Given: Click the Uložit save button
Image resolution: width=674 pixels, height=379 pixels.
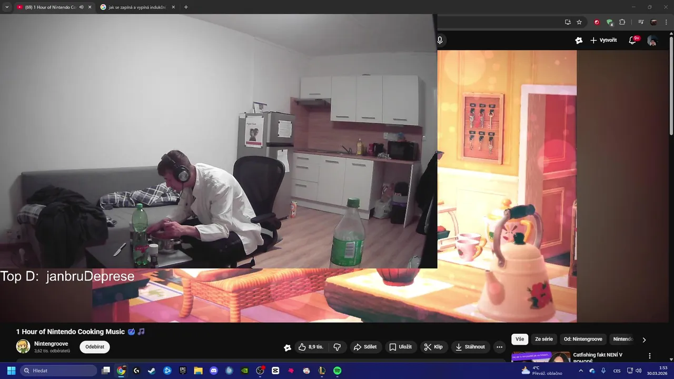Looking at the screenshot, I should coord(400,347).
